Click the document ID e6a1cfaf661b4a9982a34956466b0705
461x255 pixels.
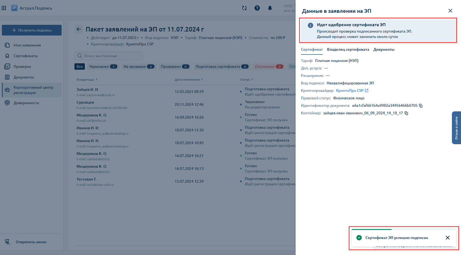pyautogui.click(x=385, y=105)
